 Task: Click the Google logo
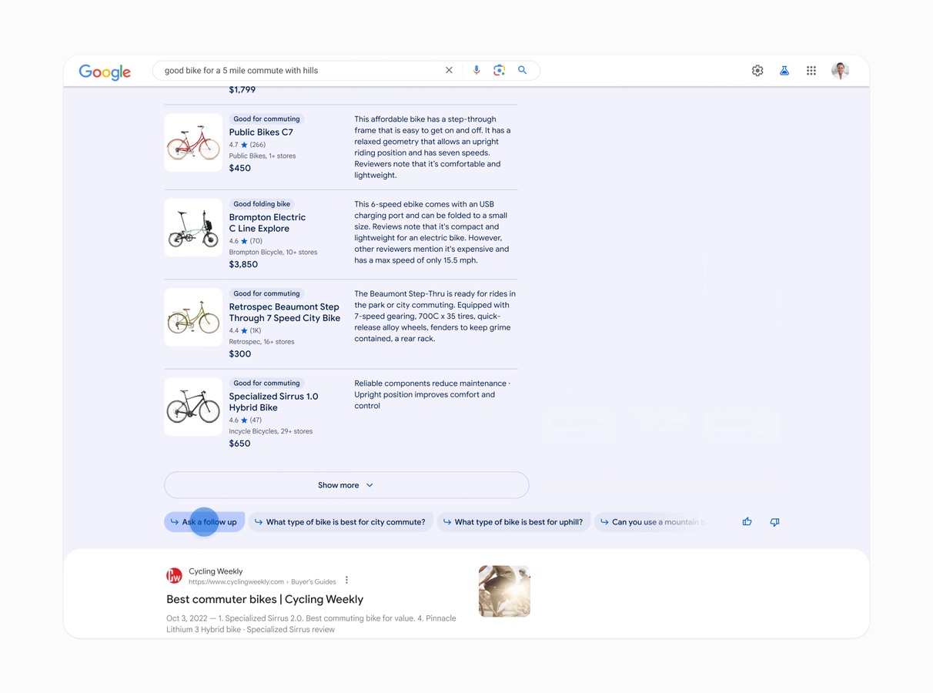coord(105,72)
